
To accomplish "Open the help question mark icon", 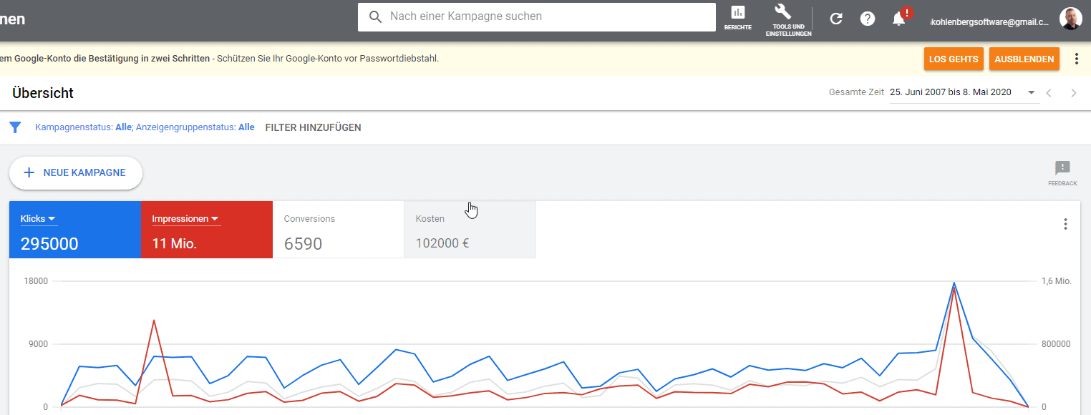I will (x=868, y=19).
